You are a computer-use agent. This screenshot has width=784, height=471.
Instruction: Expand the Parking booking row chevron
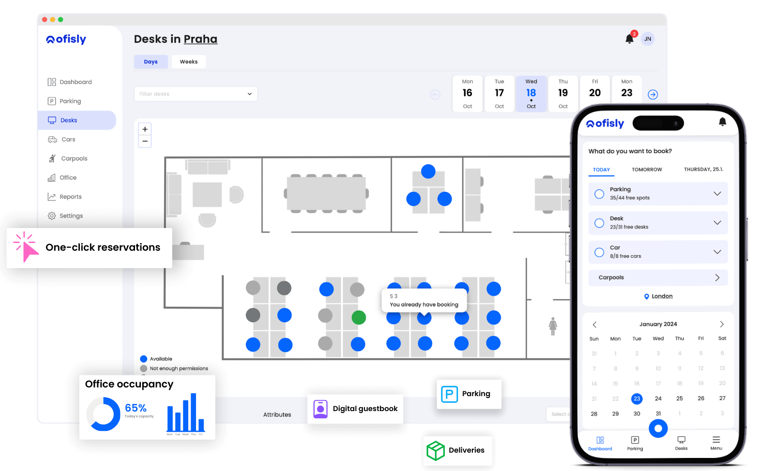(x=717, y=194)
